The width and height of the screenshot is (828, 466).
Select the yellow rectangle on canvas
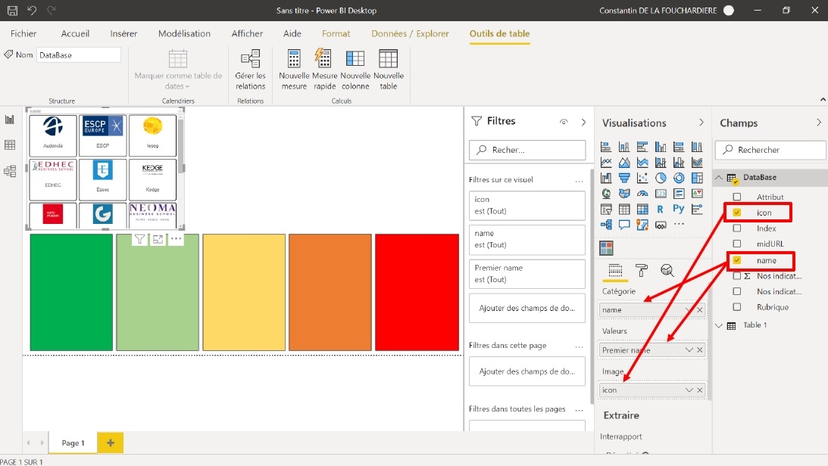point(244,292)
